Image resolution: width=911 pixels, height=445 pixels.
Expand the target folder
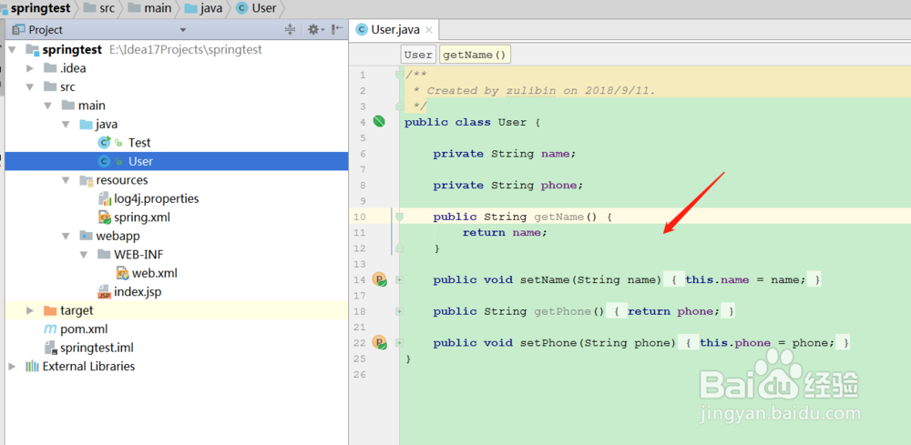30,310
